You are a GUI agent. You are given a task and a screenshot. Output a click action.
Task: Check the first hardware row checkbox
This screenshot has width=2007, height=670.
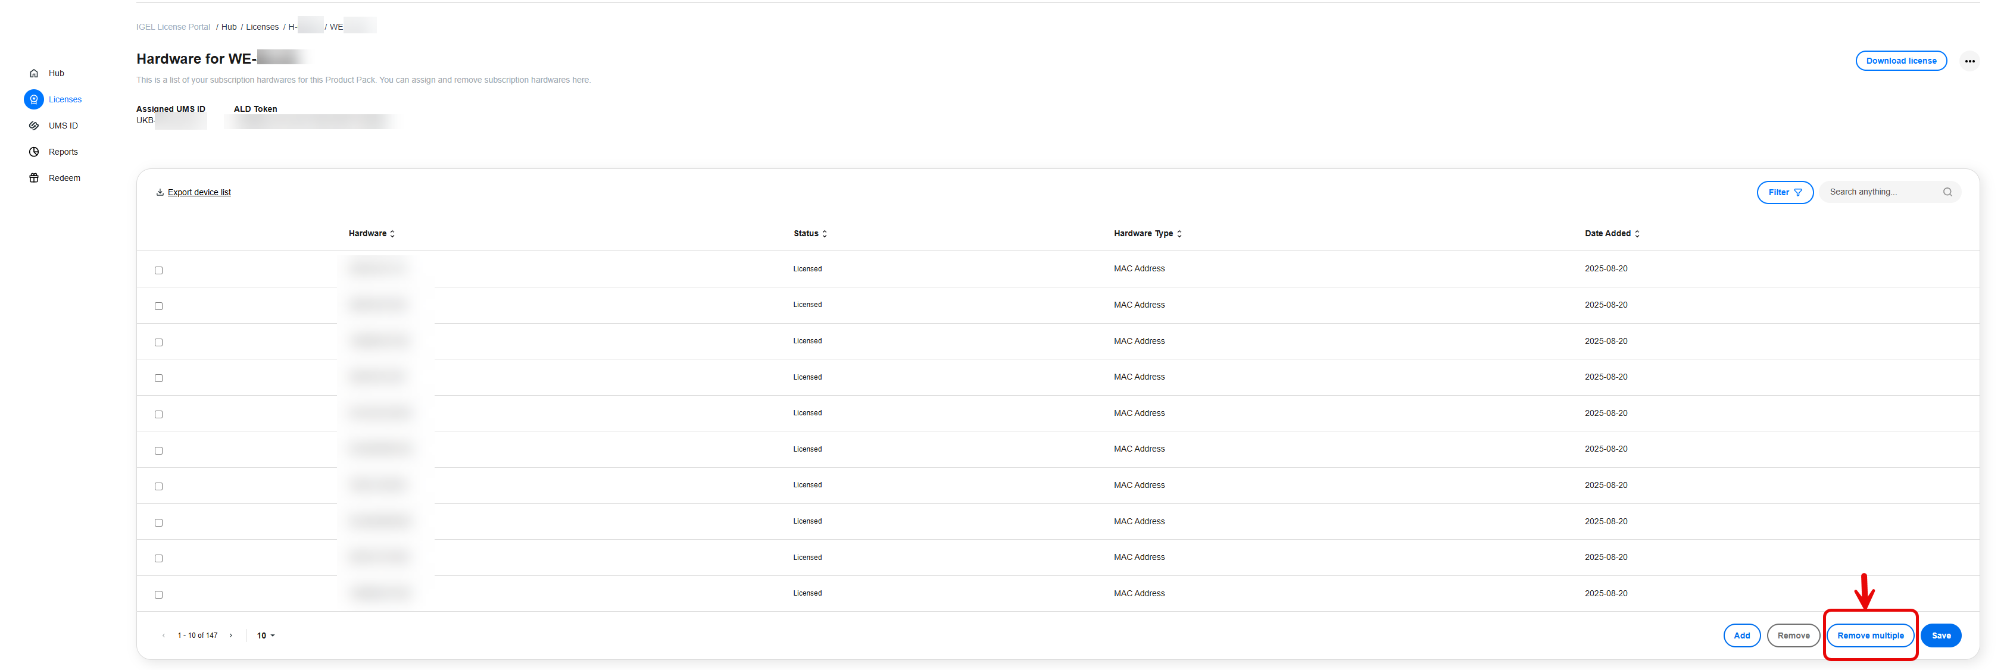point(159,270)
